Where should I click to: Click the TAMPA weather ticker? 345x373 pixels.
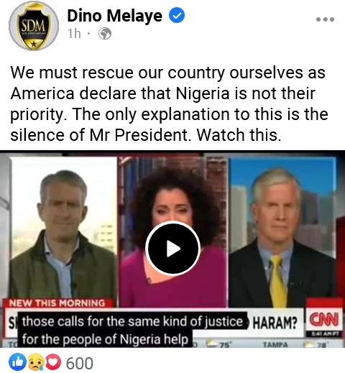click(x=275, y=344)
